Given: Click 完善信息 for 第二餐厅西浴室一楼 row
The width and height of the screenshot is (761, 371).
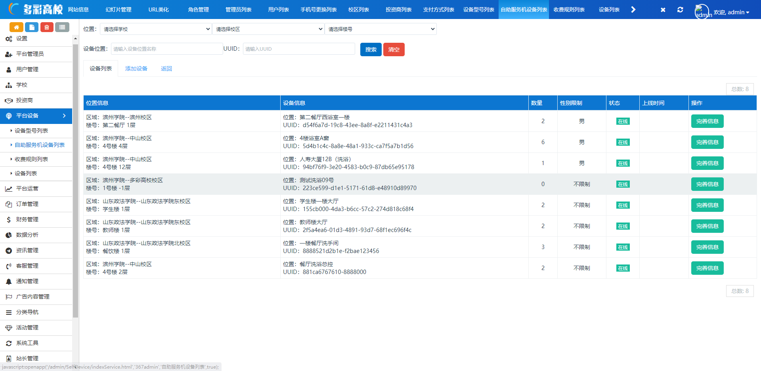Looking at the screenshot, I should point(707,121).
